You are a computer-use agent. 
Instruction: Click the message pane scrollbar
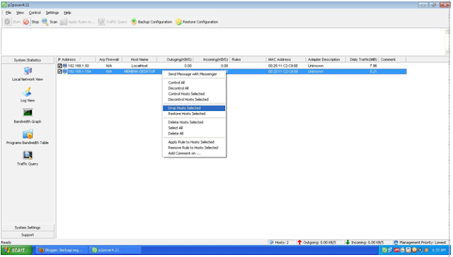tap(447, 42)
